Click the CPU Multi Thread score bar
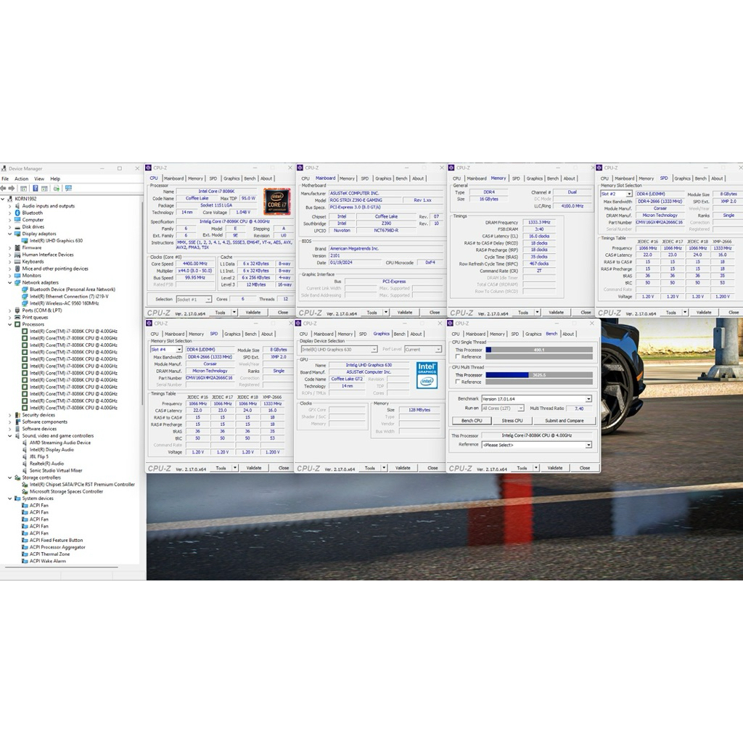 (538, 375)
